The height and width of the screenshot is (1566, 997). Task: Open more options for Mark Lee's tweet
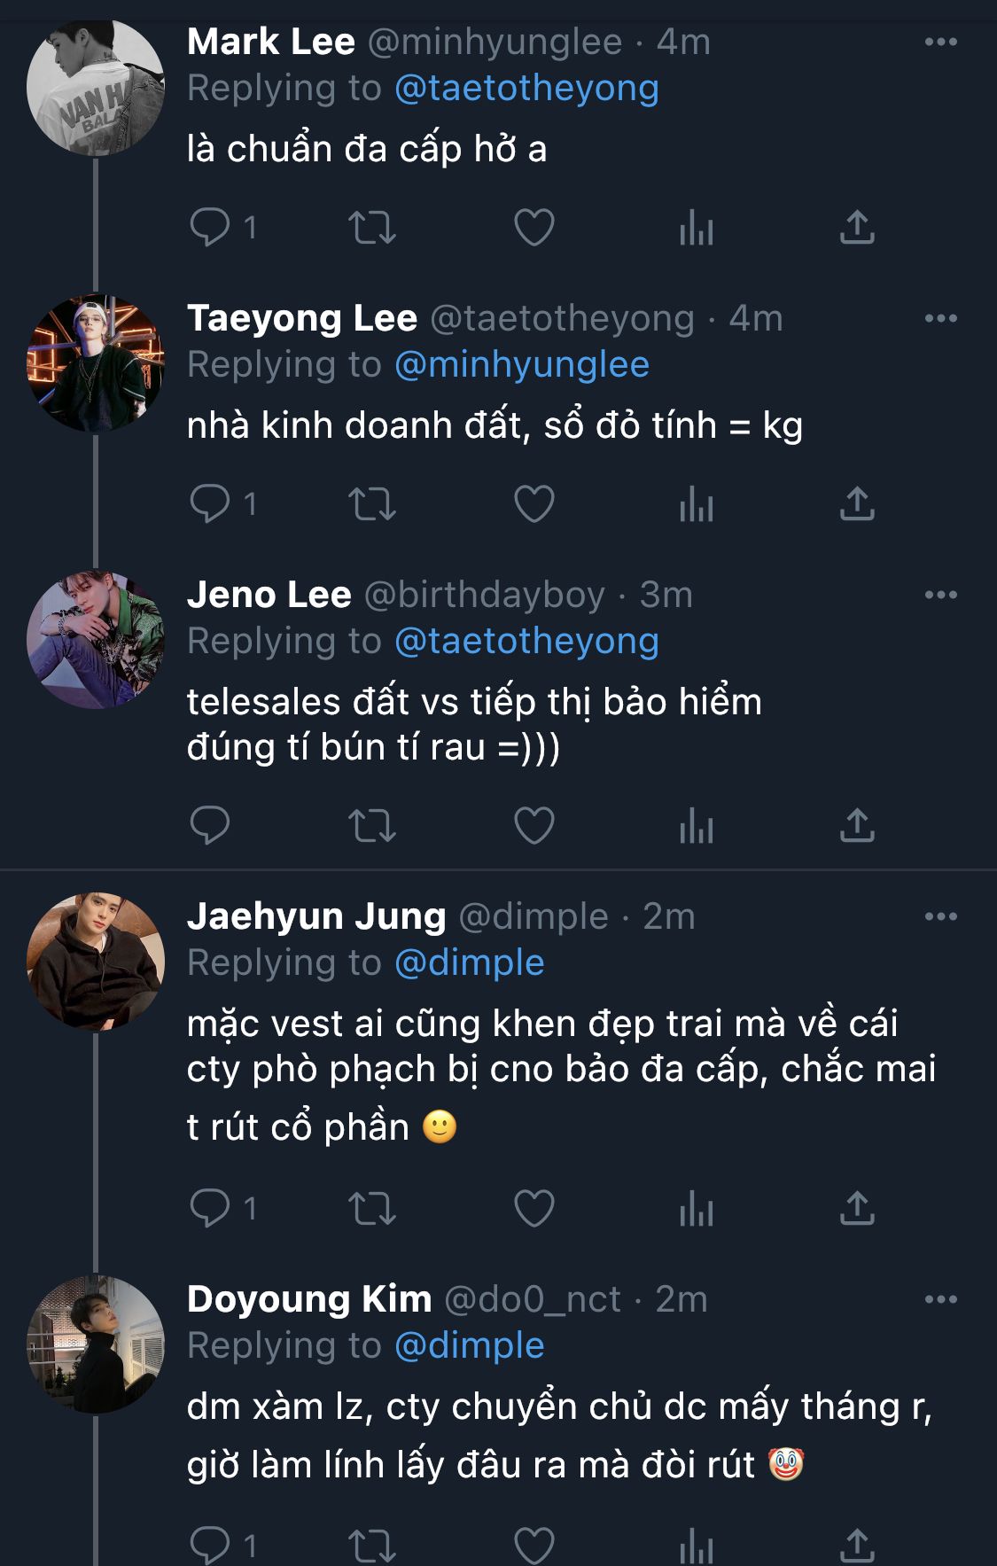tap(940, 42)
